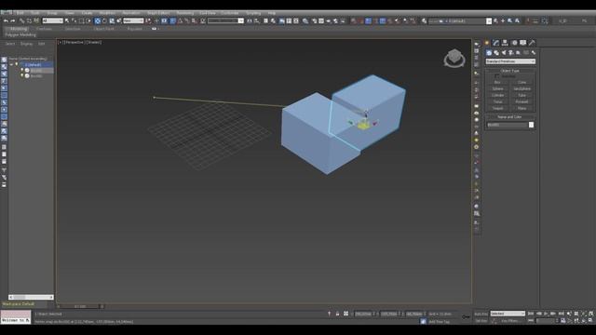Select the Shapes category icon
Image resolution: width=596 pixels, height=335 pixels.
pos(496,53)
